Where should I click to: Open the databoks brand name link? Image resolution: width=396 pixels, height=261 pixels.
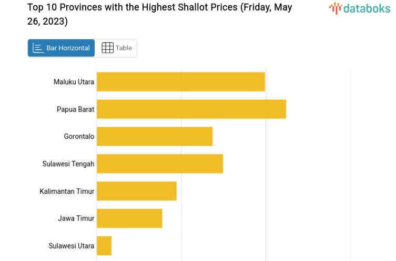click(367, 8)
